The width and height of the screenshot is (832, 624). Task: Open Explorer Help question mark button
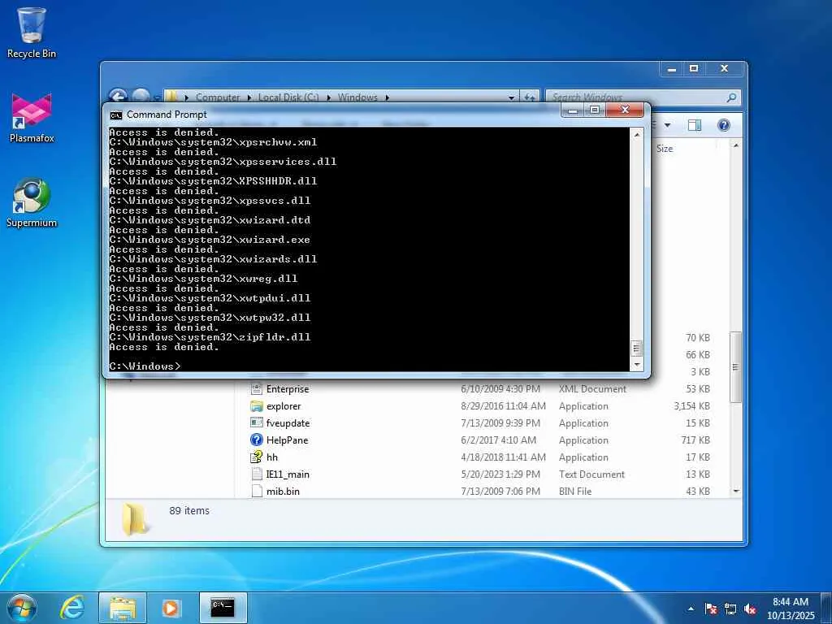[724, 125]
